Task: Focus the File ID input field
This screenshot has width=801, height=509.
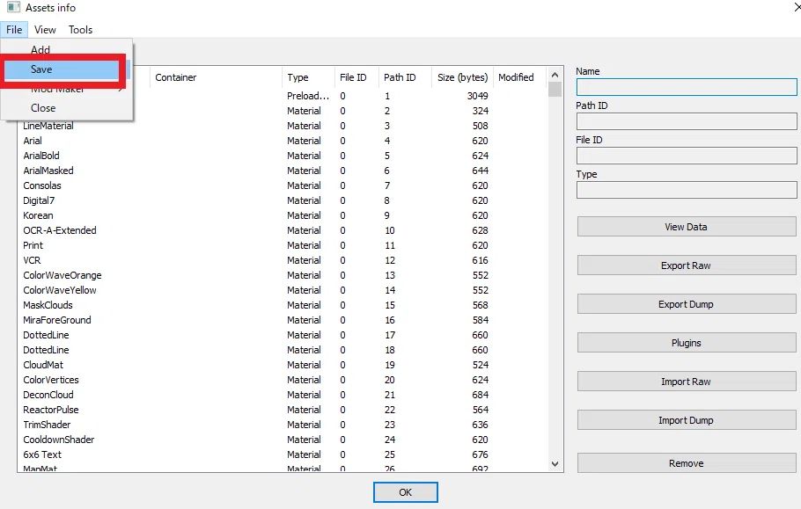Action: click(687, 156)
